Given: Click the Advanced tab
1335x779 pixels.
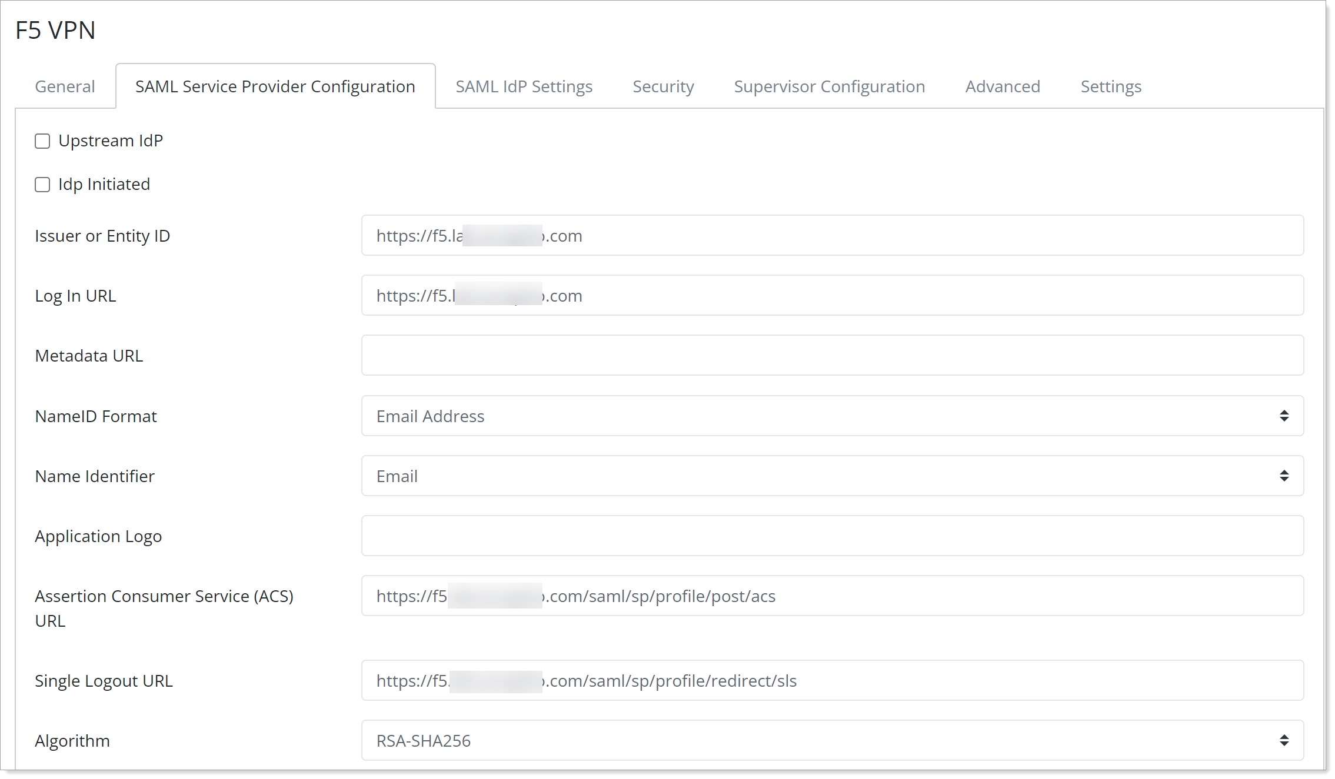Looking at the screenshot, I should (1004, 86).
